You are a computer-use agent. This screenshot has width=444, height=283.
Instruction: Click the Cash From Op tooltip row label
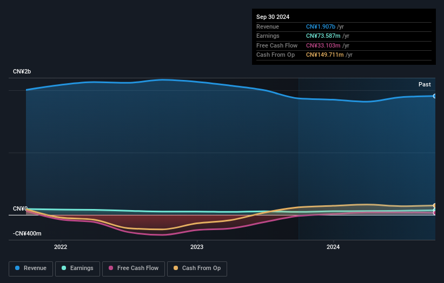(275, 55)
